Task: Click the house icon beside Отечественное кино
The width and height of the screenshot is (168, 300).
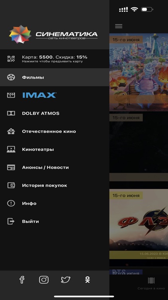Action: point(11,131)
